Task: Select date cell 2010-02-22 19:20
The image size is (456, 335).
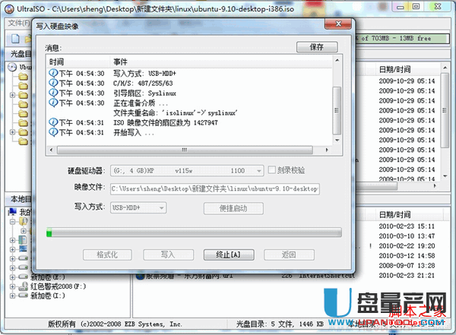Action: tap(407, 246)
